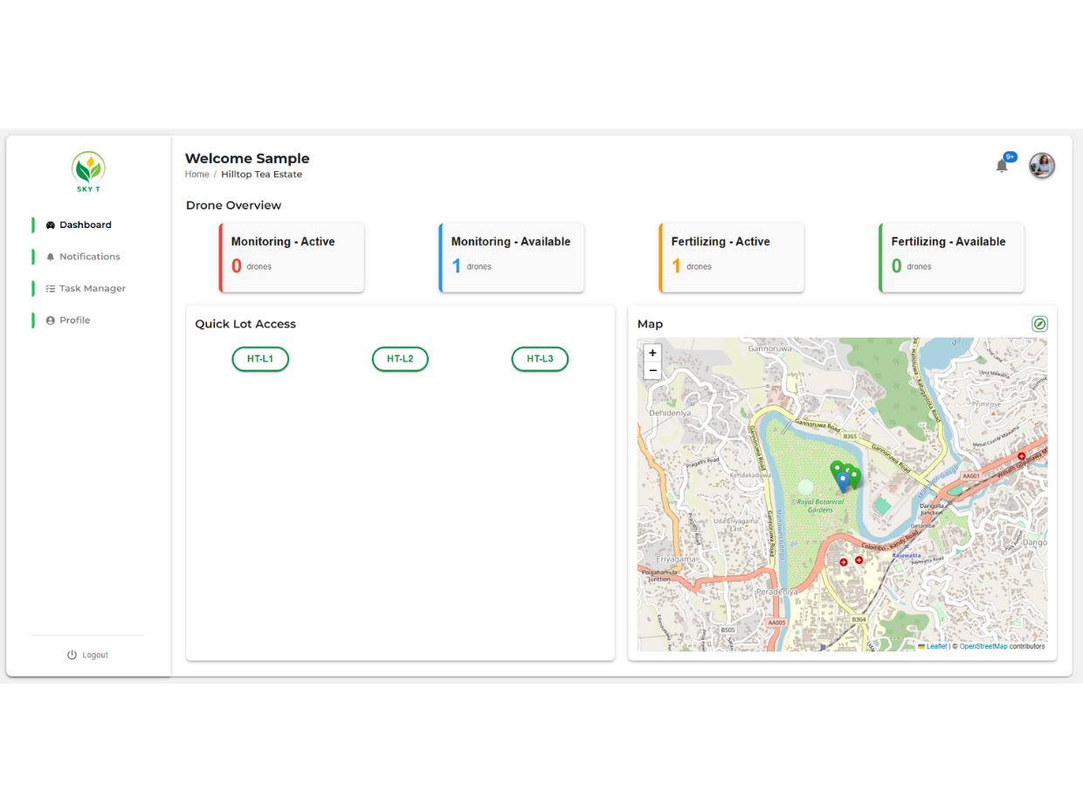Click the Leaflet attribution link
This screenshot has height=812, width=1083.
tap(936, 647)
